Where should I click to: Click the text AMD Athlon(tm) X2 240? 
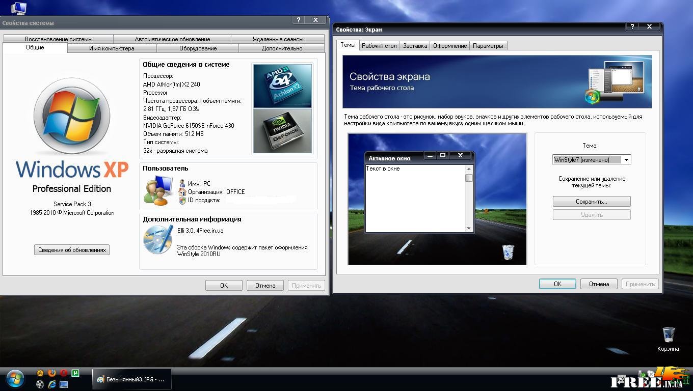click(171, 85)
